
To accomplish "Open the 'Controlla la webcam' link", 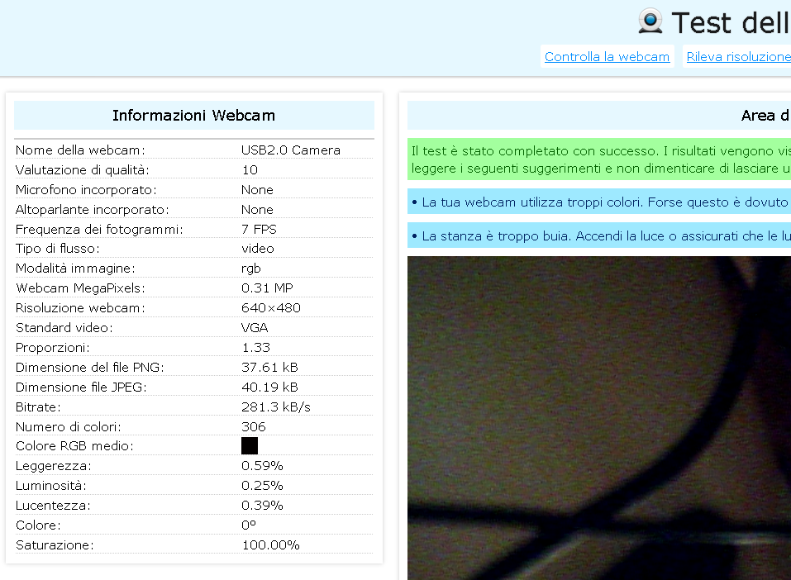I will 607,56.
